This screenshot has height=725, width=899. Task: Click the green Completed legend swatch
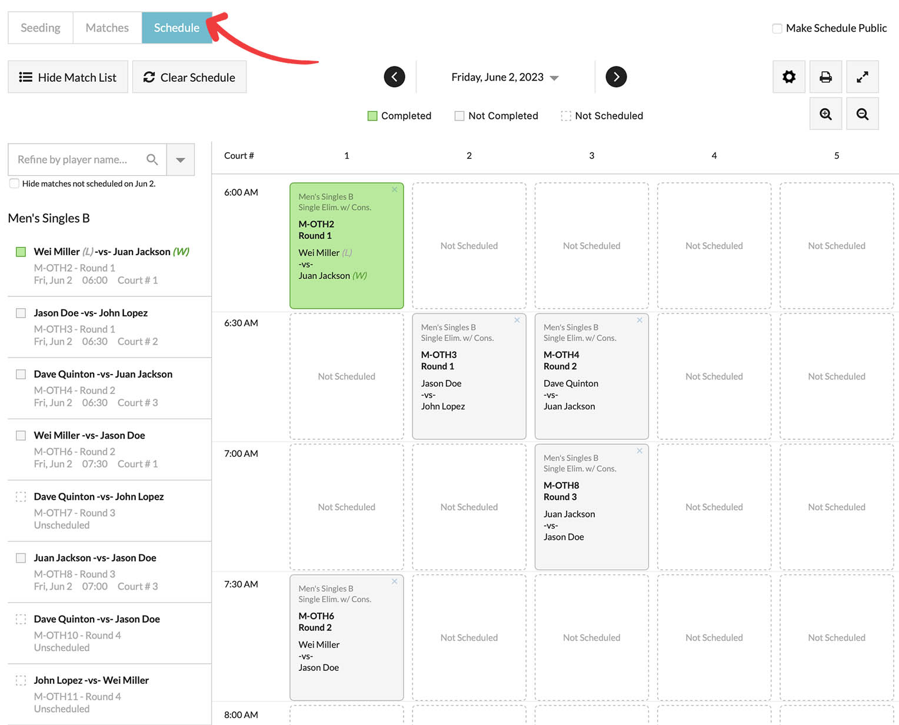(372, 116)
